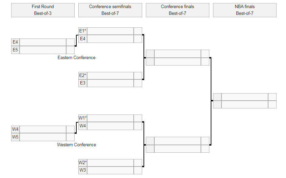
Task: Click the E4 seed in First Round
Action: click(15, 42)
